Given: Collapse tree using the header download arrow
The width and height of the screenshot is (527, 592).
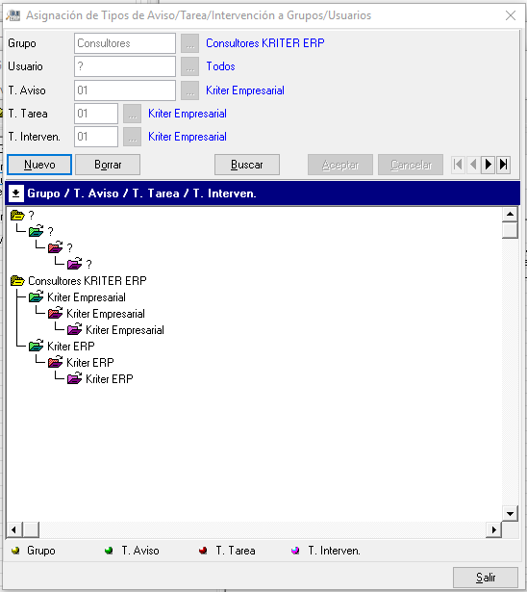Looking at the screenshot, I should click(15, 193).
